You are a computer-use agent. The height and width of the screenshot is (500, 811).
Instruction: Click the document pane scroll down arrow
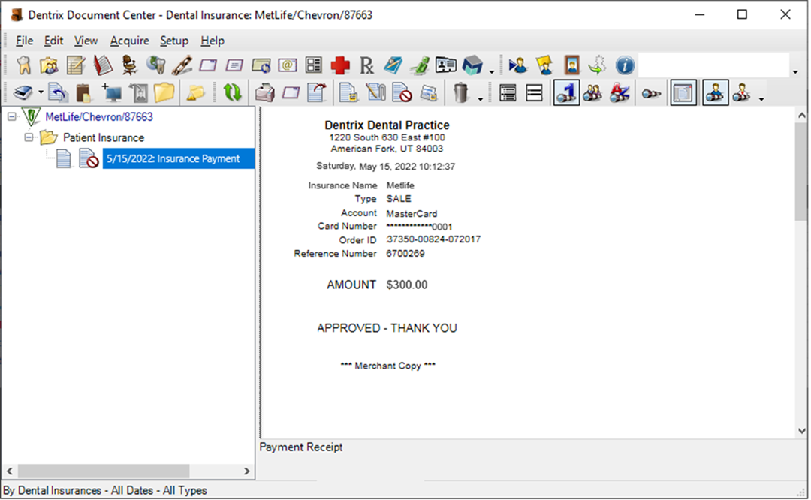click(801, 431)
